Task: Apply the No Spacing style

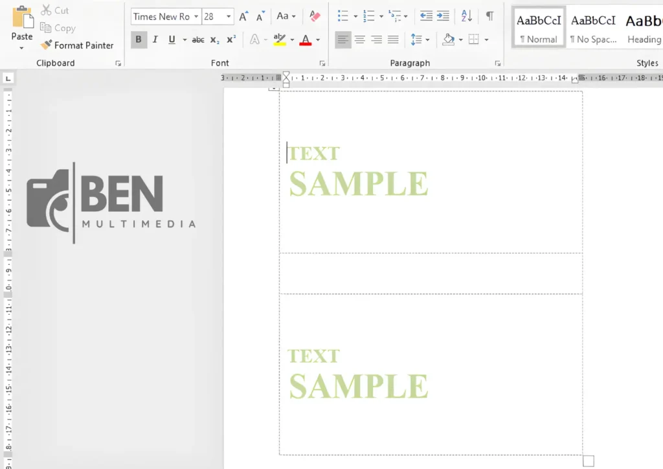Action: coord(593,27)
